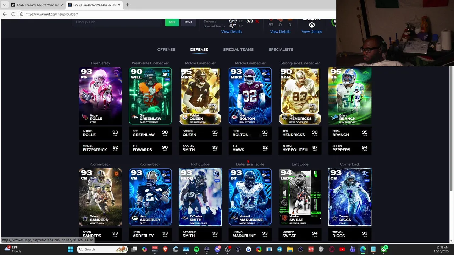Open Voicemeeter from the taskbar

pyautogui.click(x=155, y=249)
